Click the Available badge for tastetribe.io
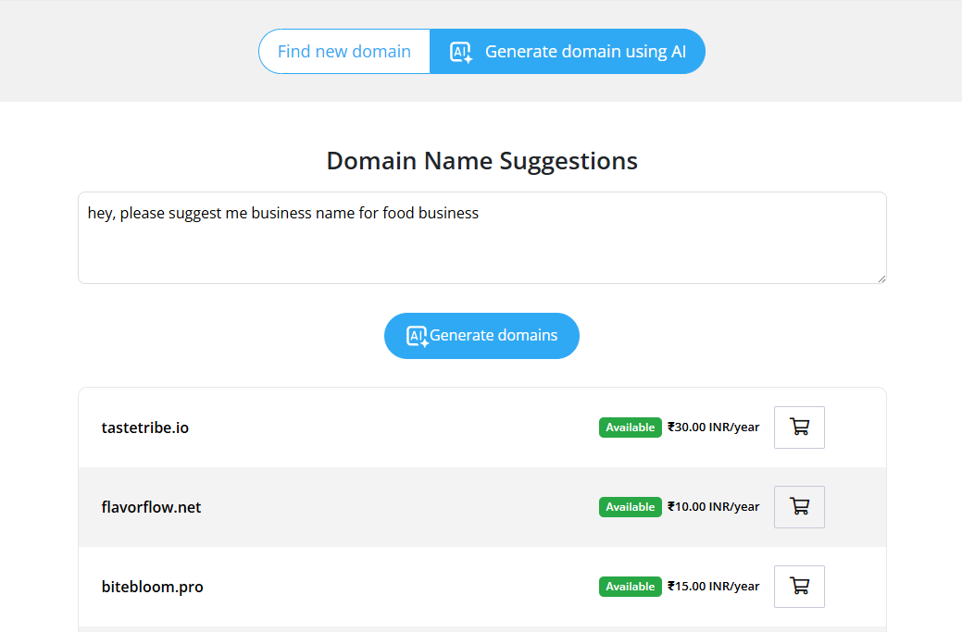This screenshot has width=962, height=632. pos(630,428)
